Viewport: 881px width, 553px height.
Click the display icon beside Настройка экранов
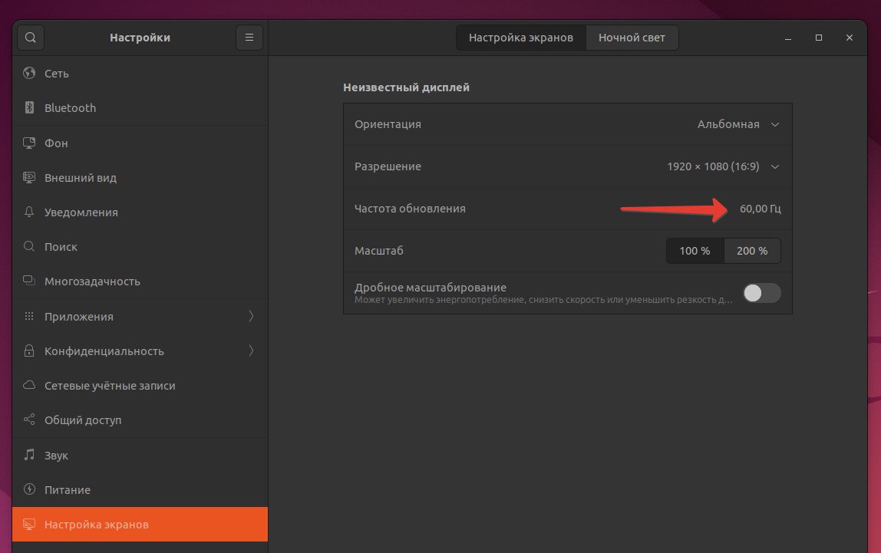click(29, 525)
